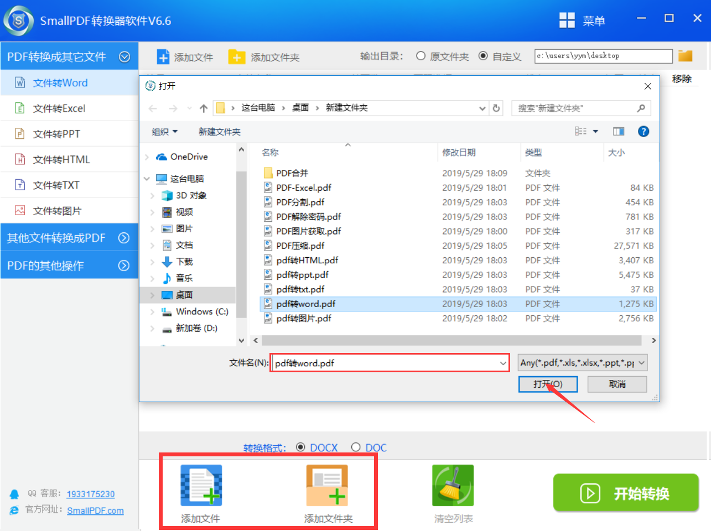Image resolution: width=711 pixels, height=531 pixels.
Task: Collapse the PDF转换成其它文件 section
Action: point(124,56)
